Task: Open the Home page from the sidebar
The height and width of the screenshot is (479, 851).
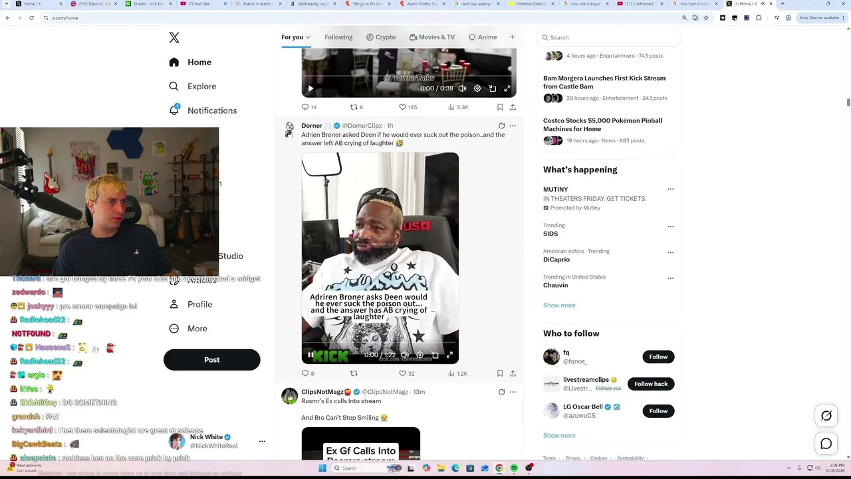Action: click(190, 62)
